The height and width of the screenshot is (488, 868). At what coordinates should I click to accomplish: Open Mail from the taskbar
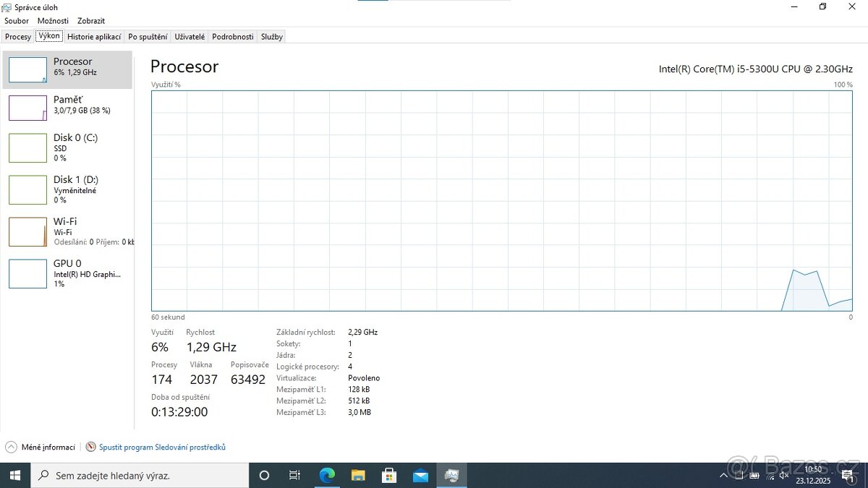(421, 475)
